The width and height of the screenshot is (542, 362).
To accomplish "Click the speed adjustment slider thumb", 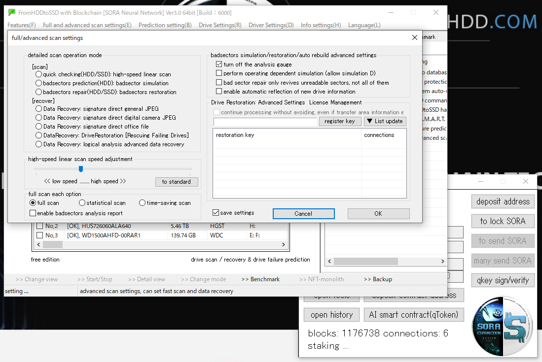I will pos(81,169).
